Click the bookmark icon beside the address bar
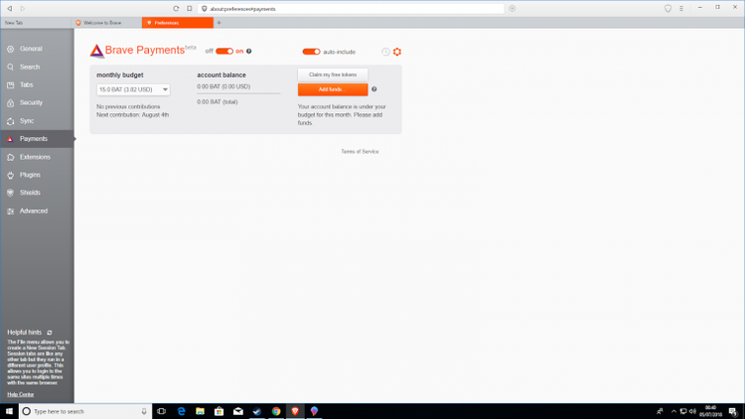 (x=189, y=8)
